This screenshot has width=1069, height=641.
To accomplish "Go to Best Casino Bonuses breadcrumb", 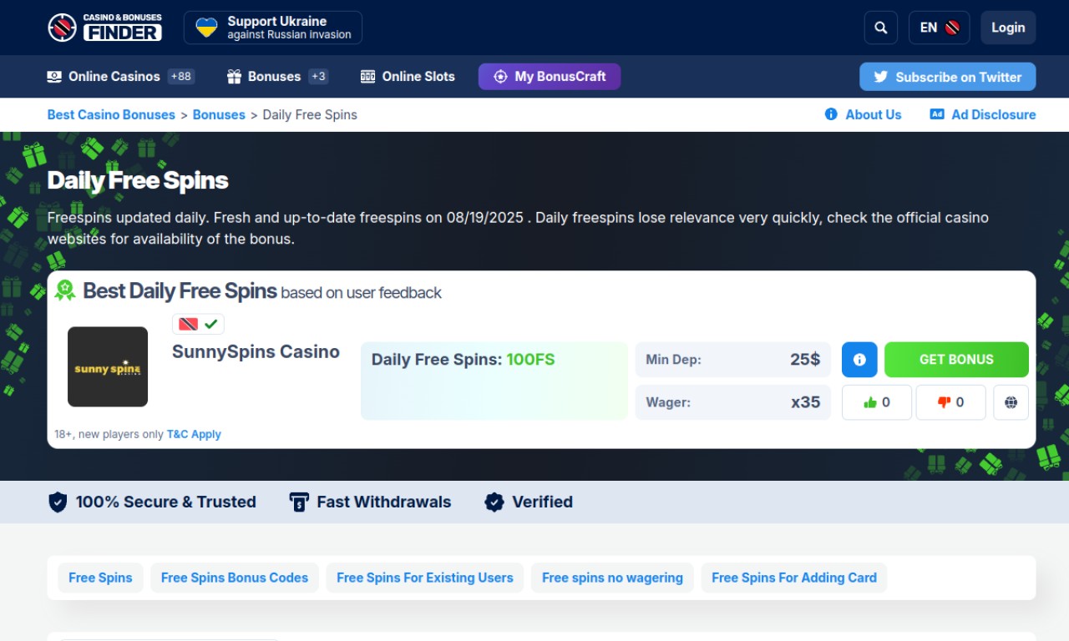I will coord(111,115).
